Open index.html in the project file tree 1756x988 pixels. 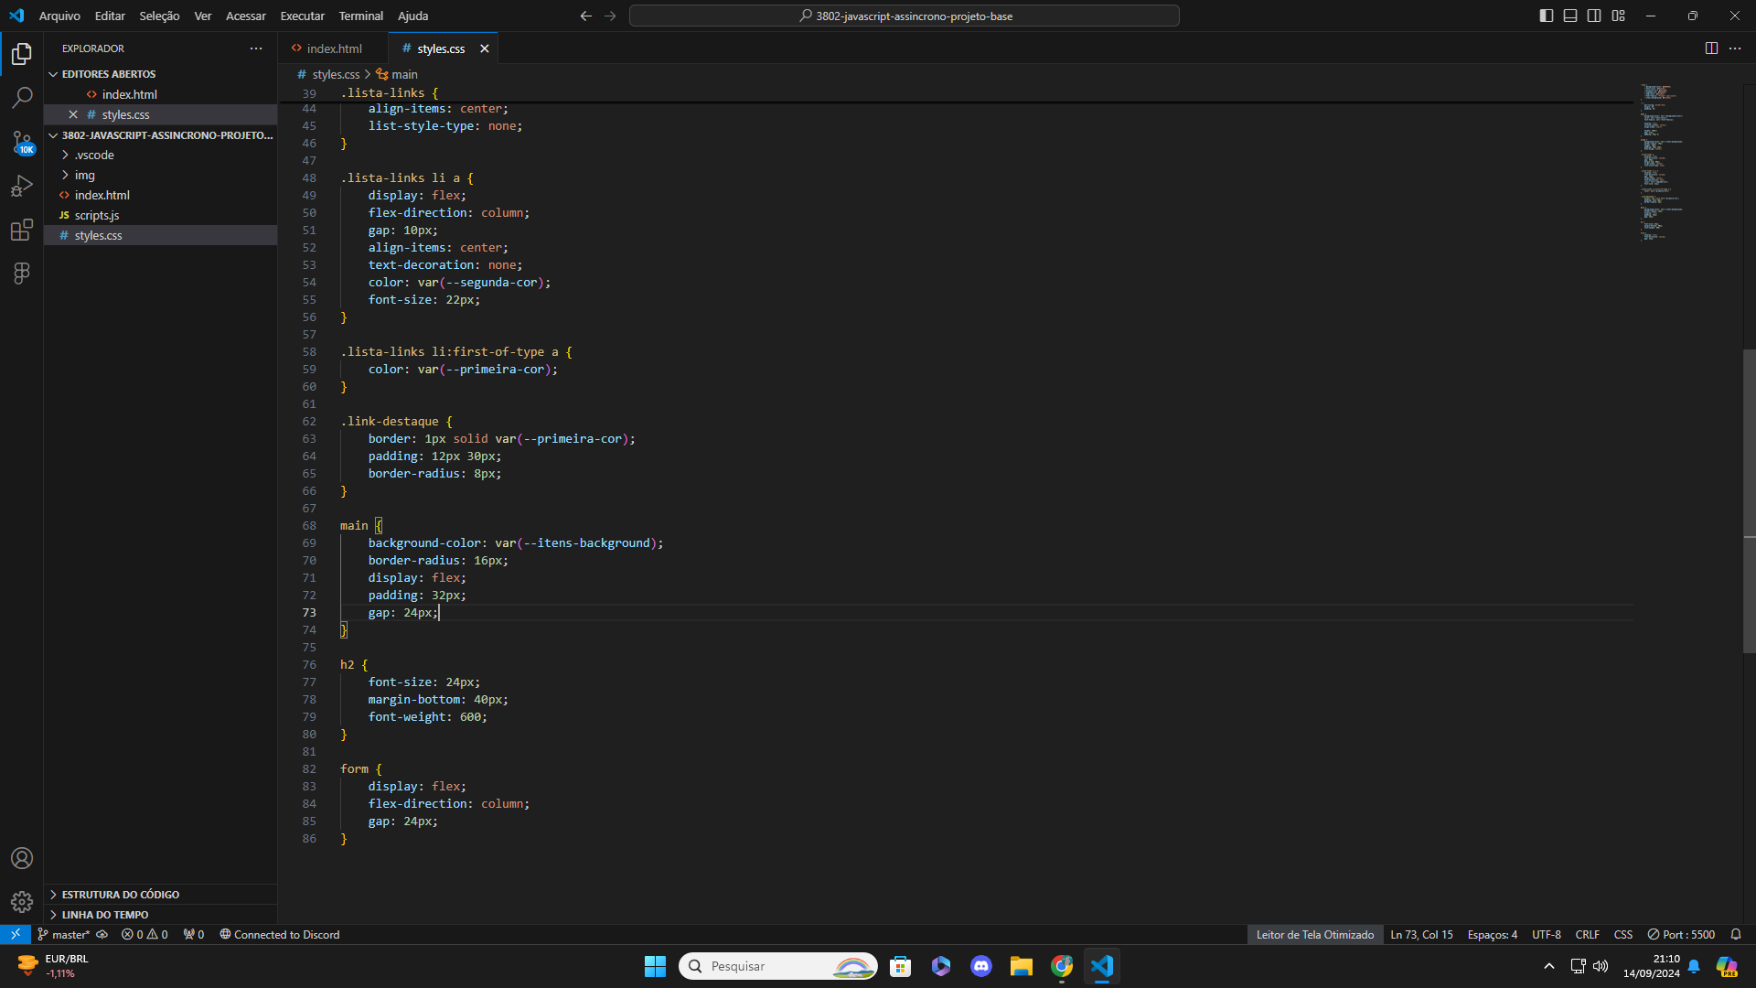pos(160,195)
